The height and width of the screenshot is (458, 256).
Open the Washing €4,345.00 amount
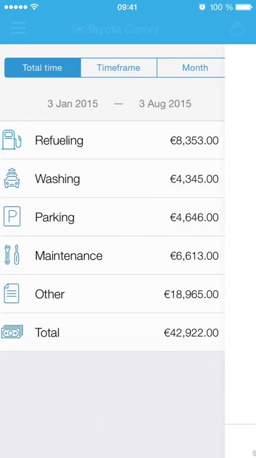194,179
